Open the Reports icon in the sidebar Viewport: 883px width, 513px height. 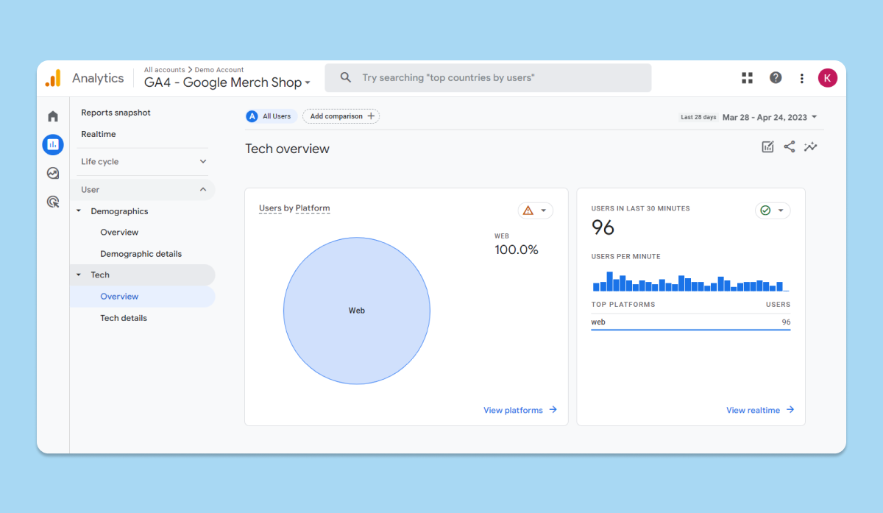(x=53, y=145)
